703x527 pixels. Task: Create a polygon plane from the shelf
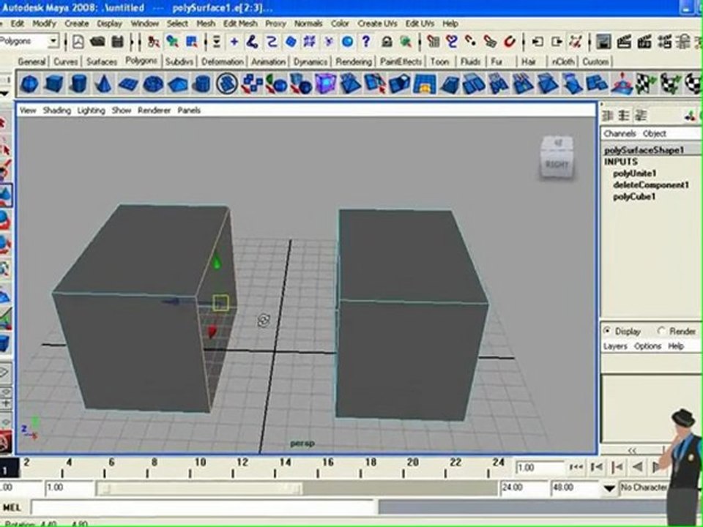coord(127,84)
